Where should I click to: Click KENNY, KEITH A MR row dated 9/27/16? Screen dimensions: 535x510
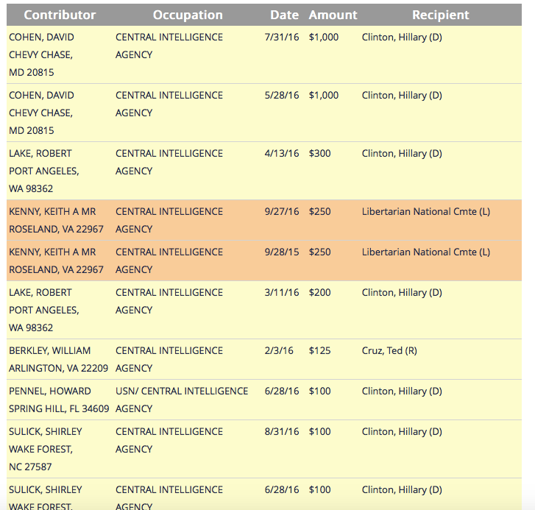264,220
